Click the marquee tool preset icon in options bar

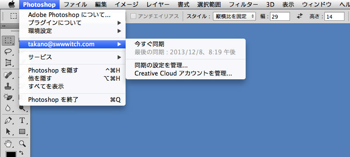pyautogui.click(x=14, y=16)
